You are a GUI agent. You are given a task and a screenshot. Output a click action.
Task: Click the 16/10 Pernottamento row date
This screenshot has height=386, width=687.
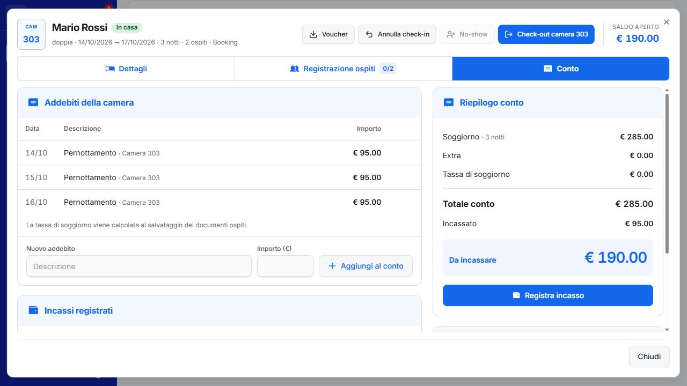point(36,202)
